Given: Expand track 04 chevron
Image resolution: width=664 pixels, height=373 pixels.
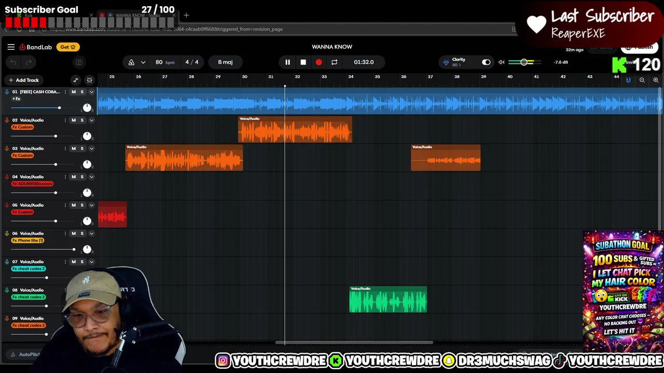Looking at the screenshot, I should pos(91,177).
